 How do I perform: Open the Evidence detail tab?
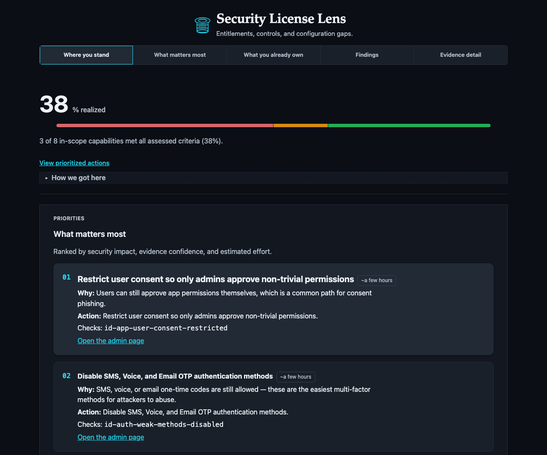coord(461,55)
